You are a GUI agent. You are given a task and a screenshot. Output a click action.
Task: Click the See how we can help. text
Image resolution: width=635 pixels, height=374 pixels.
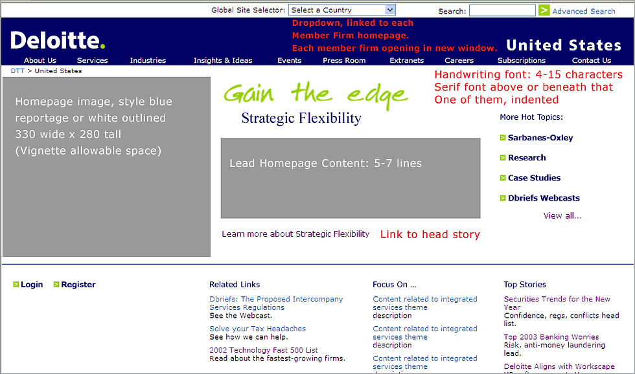(x=249, y=337)
